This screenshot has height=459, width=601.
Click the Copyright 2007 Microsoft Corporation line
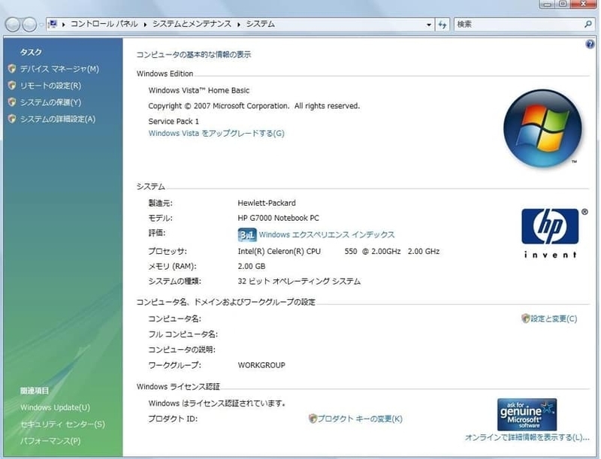[254, 106]
